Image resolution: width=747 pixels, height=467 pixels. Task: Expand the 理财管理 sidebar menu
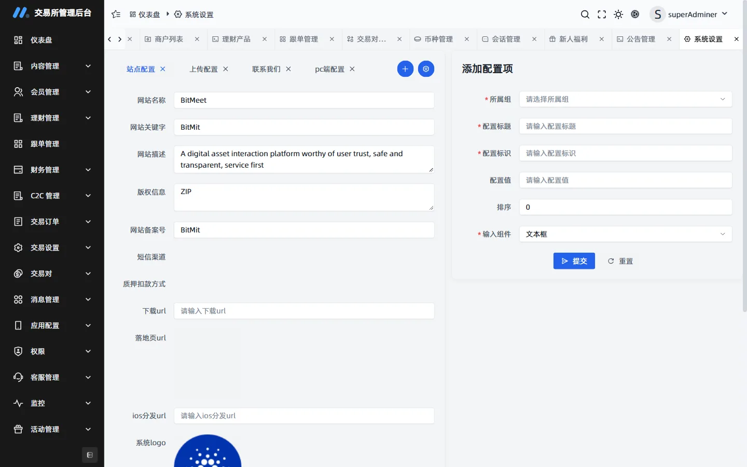click(x=52, y=118)
